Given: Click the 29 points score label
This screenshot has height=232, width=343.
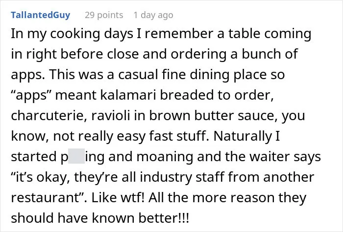Looking at the screenshot, I should pyautogui.click(x=104, y=15).
